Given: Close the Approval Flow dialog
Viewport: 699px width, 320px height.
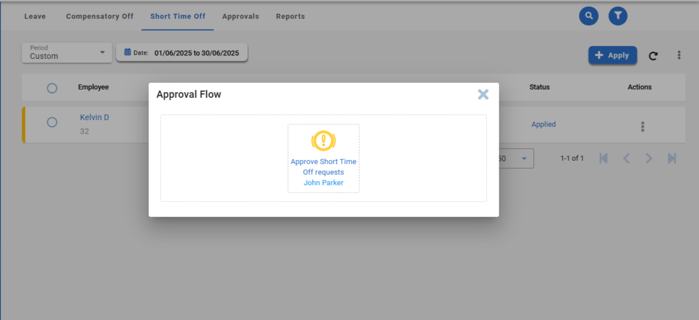Looking at the screenshot, I should [x=483, y=95].
